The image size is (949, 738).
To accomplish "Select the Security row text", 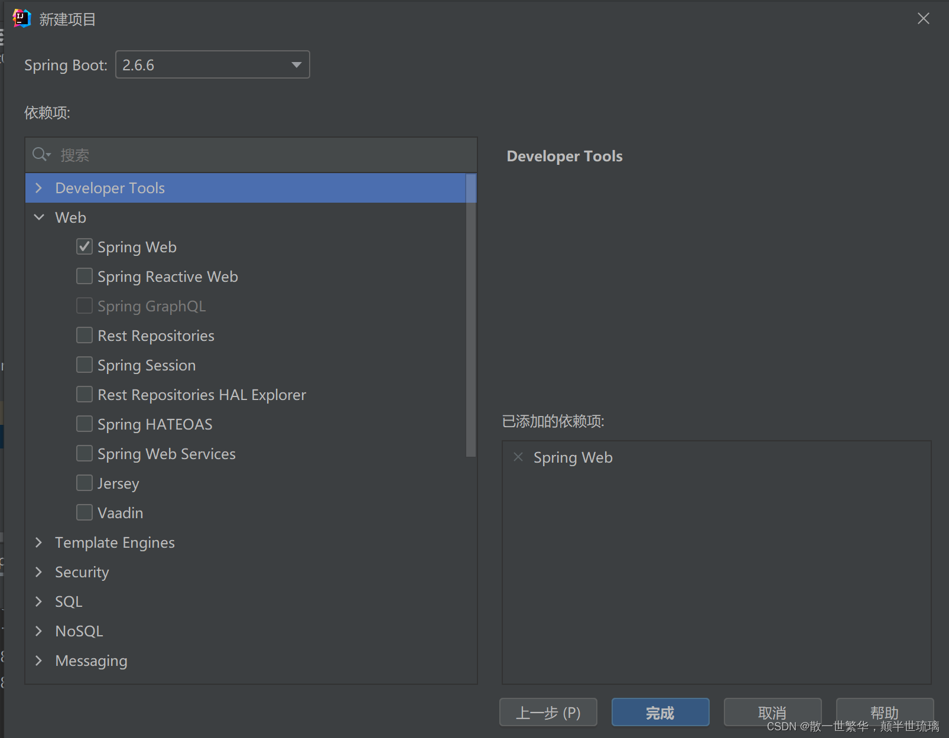I will pyautogui.click(x=82, y=572).
